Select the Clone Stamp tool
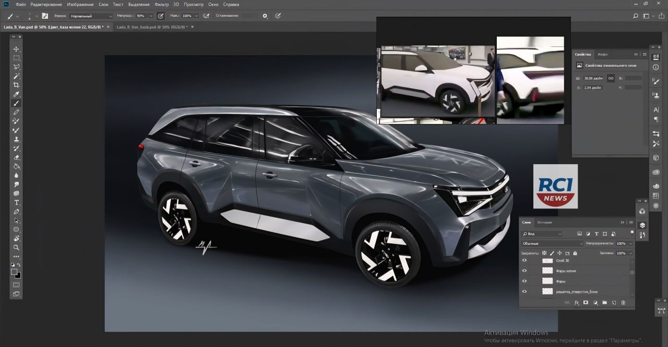The image size is (668, 347). coord(16,139)
